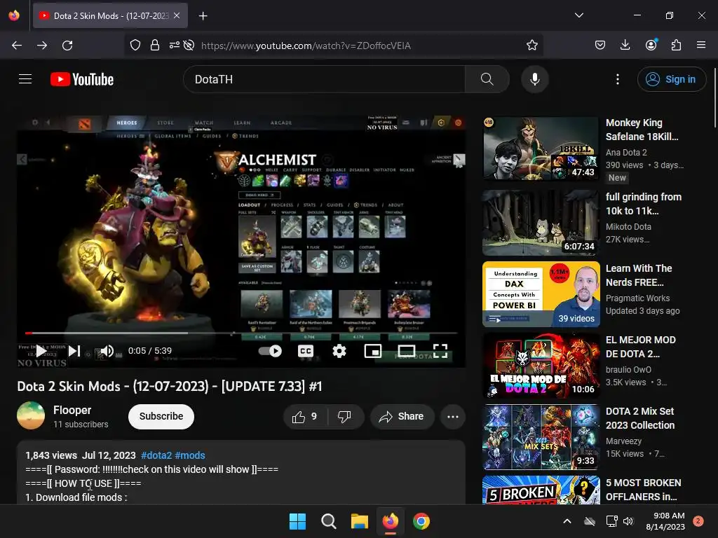Toggle closed captions CC
Viewport: 718px width, 538px height.
(306, 351)
